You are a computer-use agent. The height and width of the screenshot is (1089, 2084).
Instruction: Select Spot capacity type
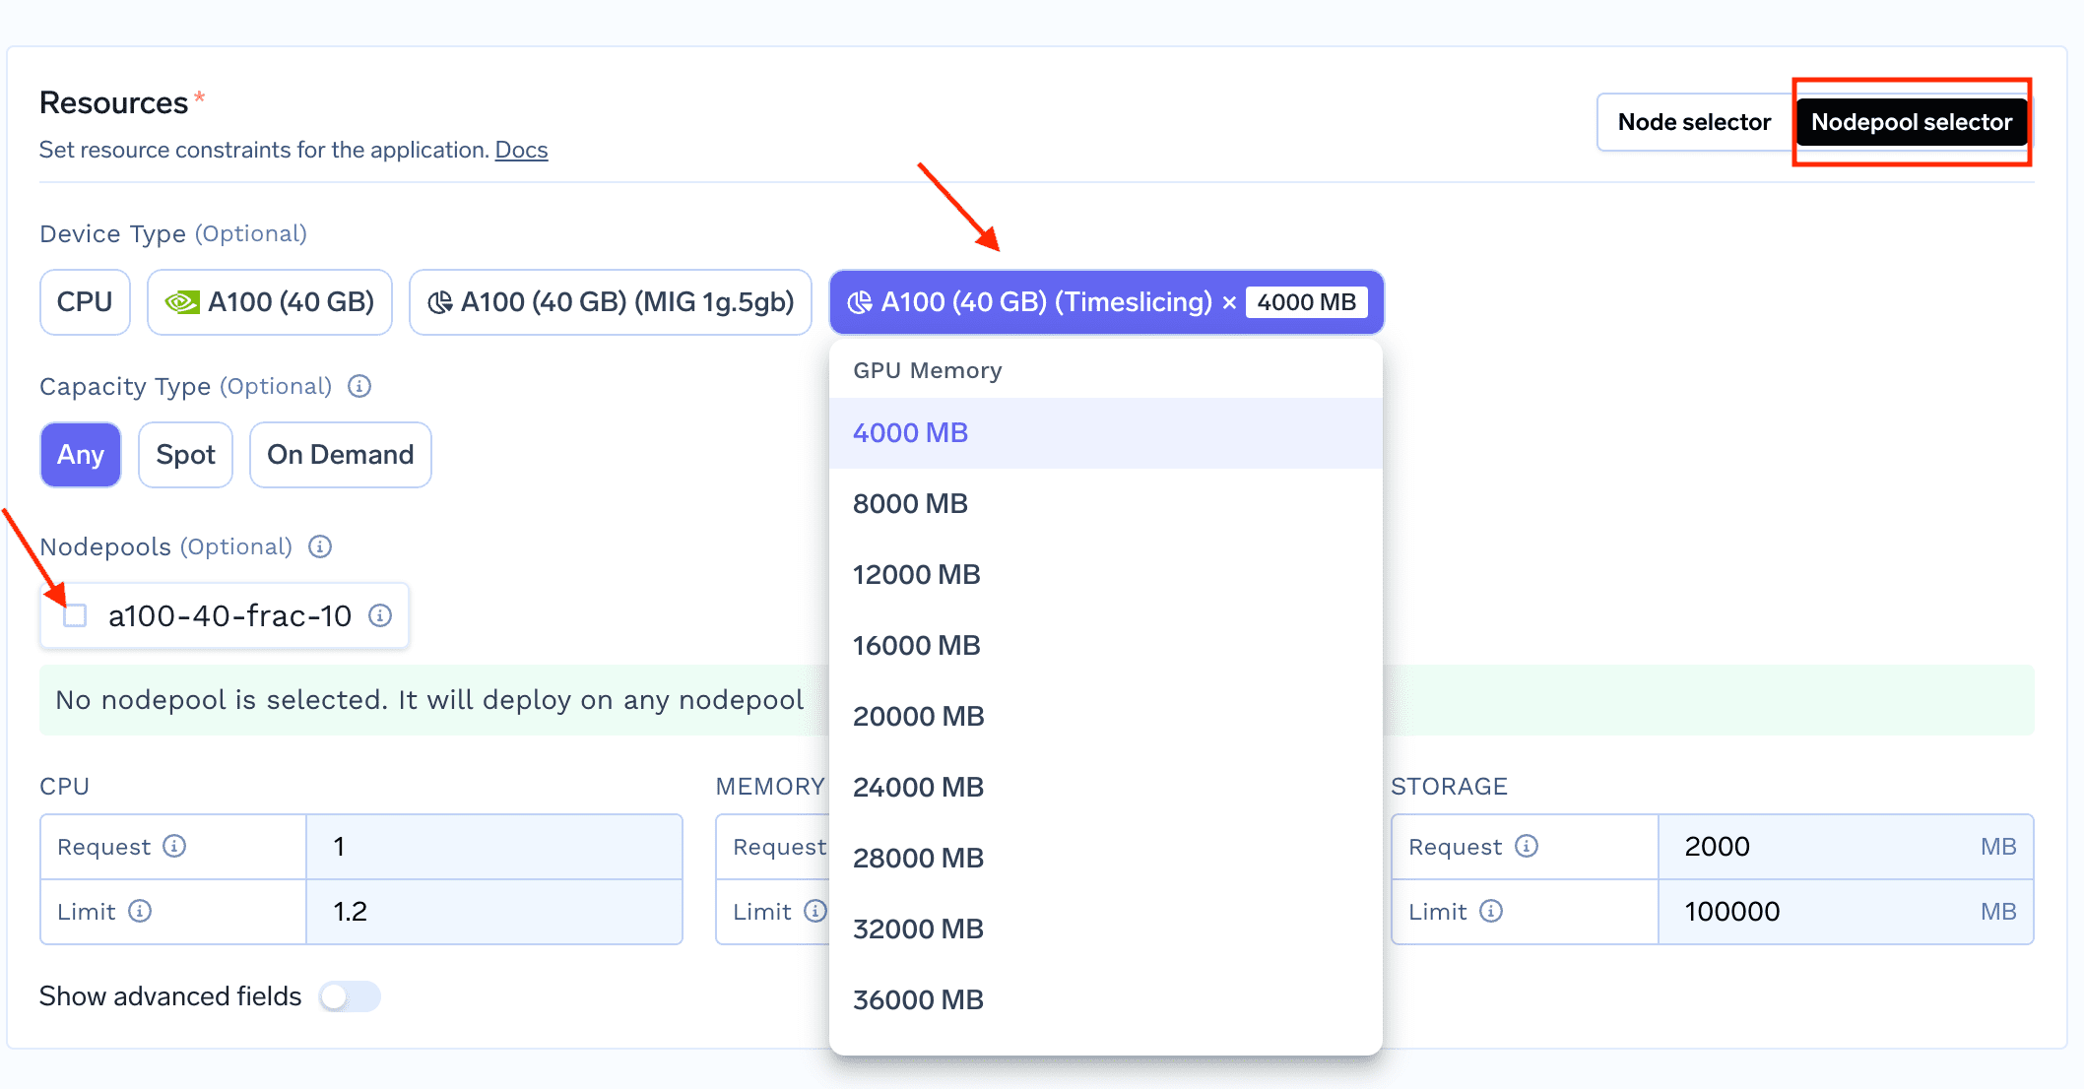coord(186,454)
